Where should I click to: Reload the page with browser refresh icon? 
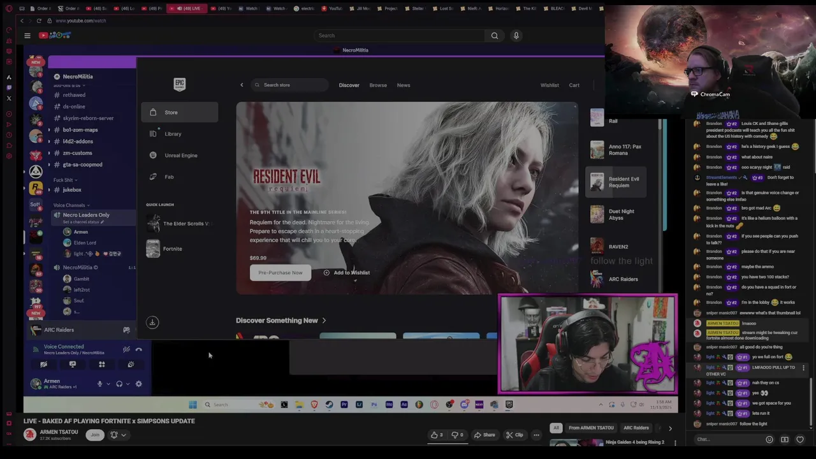[39, 21]
